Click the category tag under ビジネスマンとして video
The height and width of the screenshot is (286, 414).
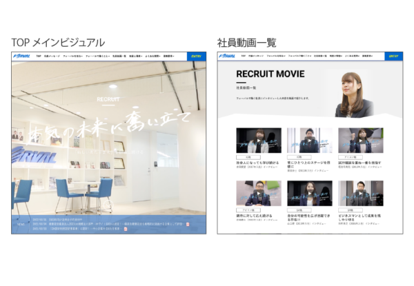pos(351,210)
